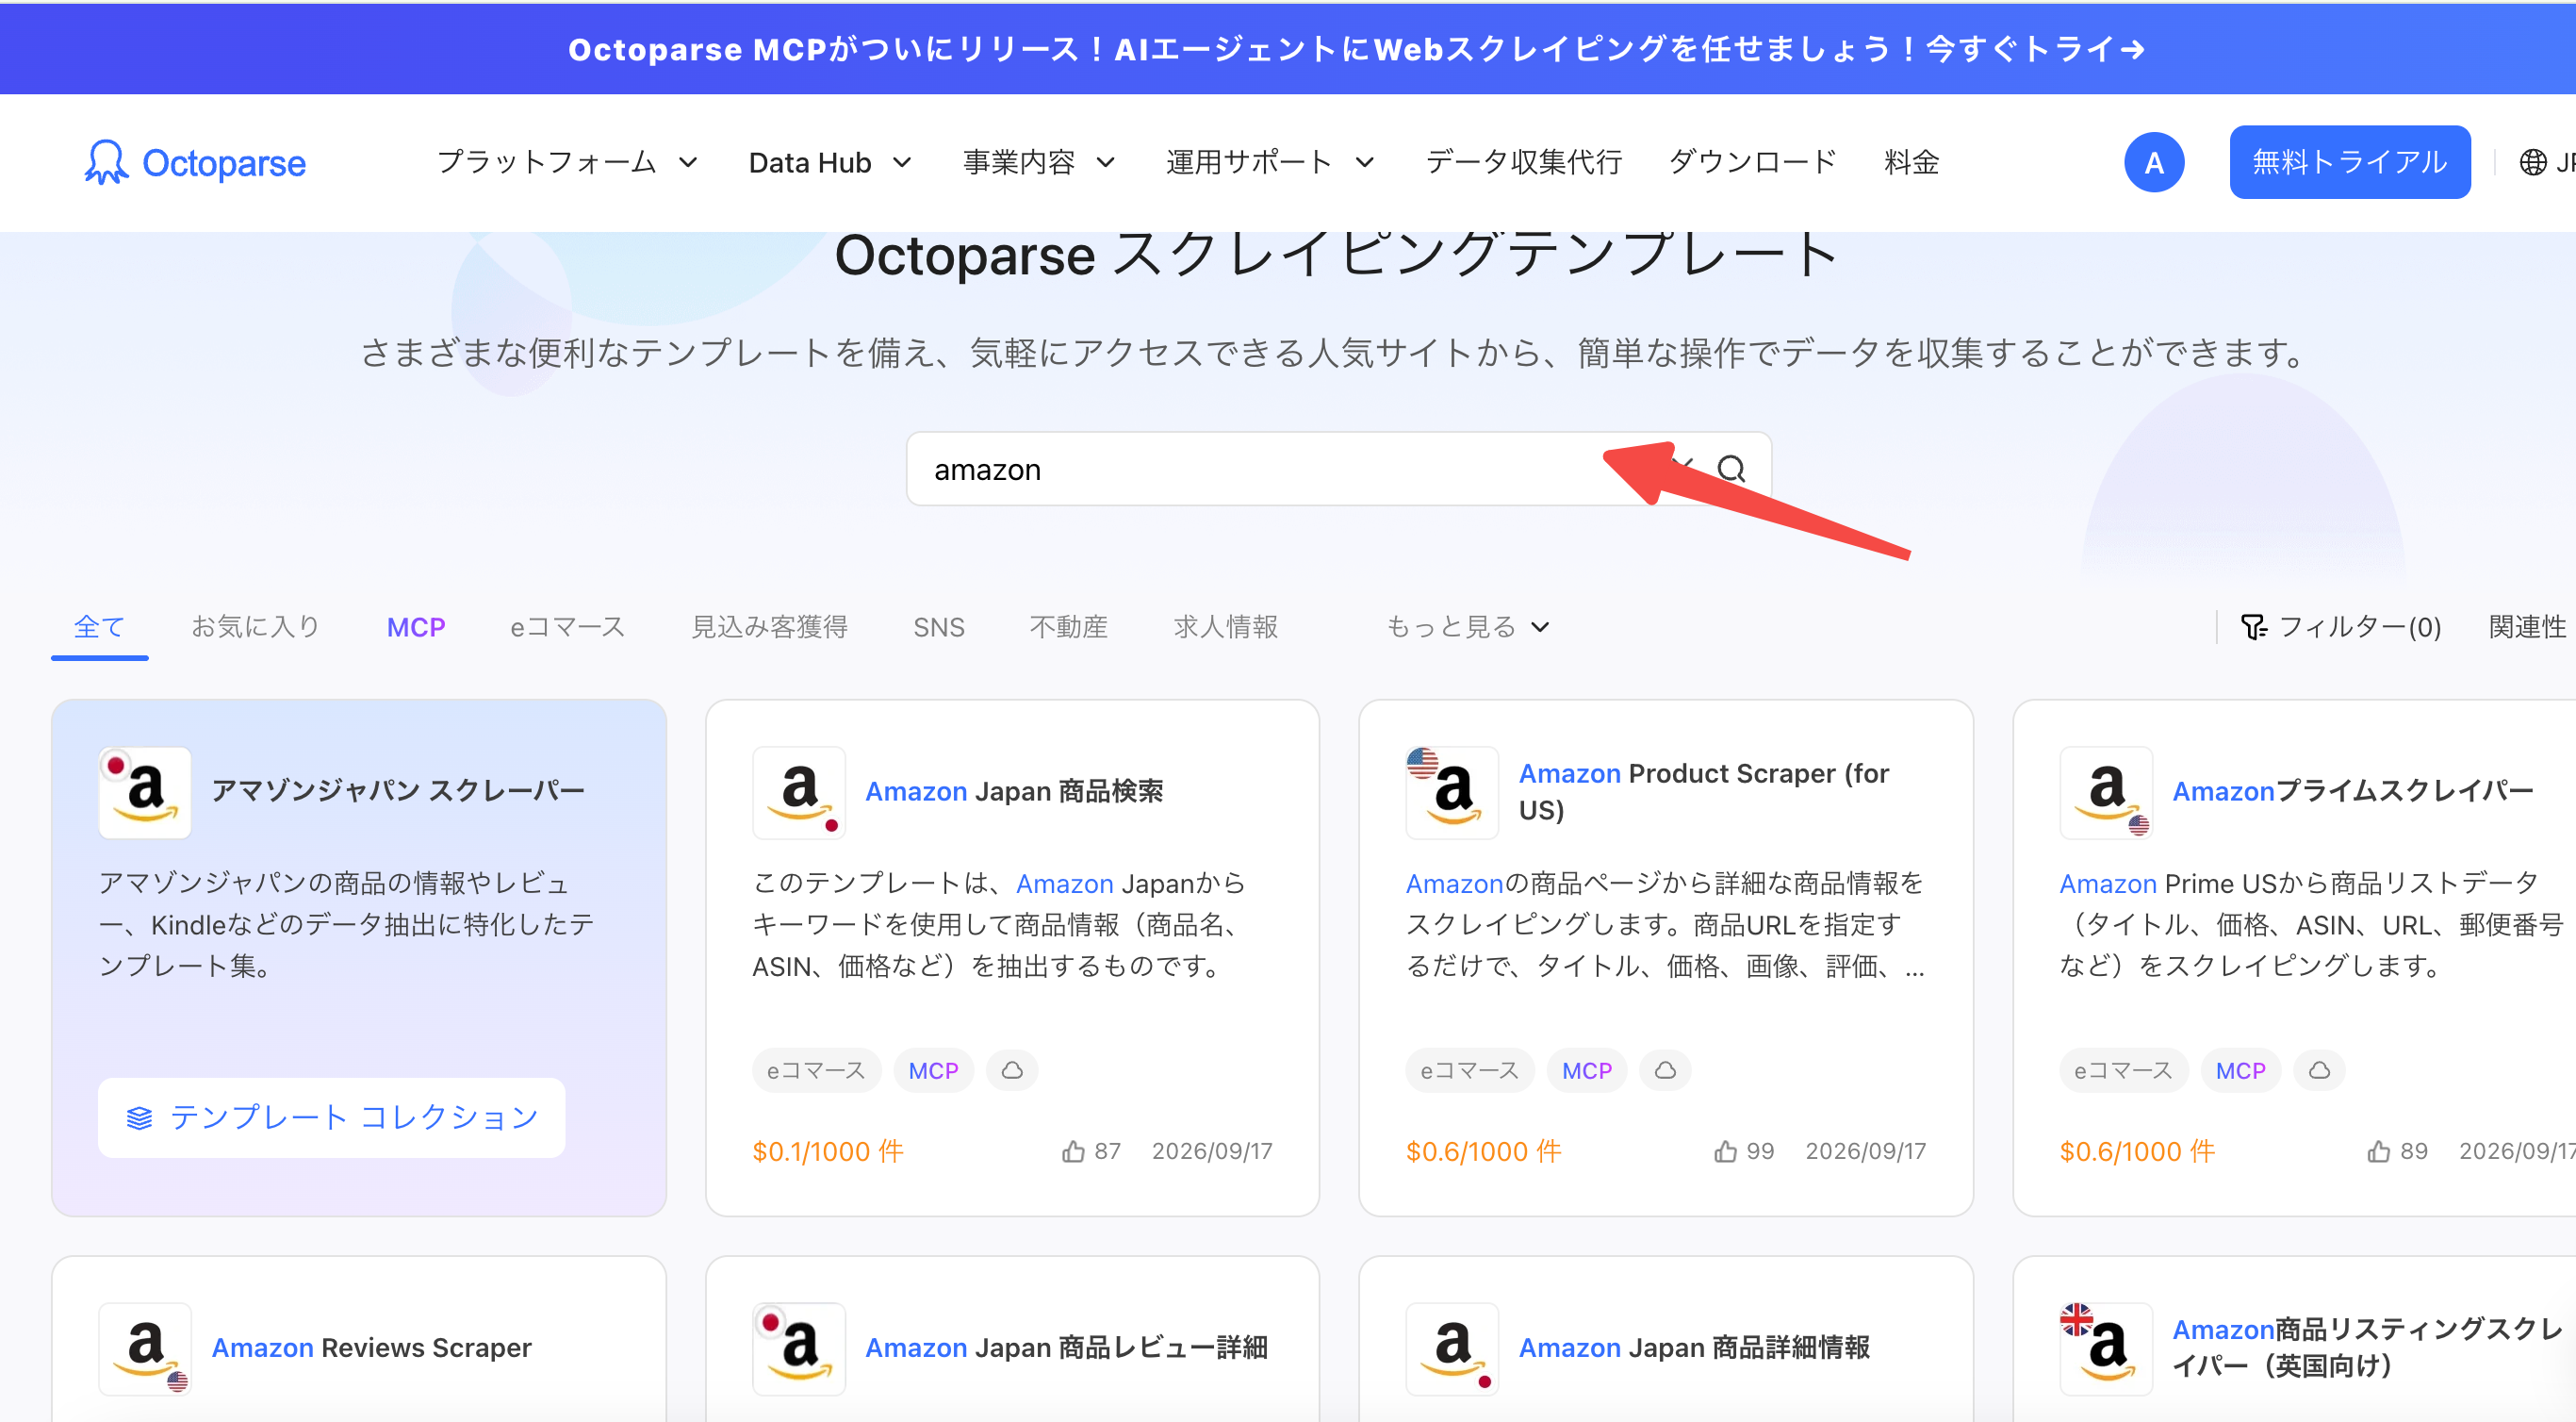Open Amazon商品リスティングスクレイパー（英国向け） title

point(2366,1348)
